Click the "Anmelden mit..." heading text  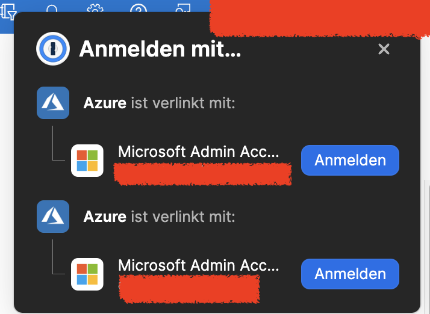160,49
